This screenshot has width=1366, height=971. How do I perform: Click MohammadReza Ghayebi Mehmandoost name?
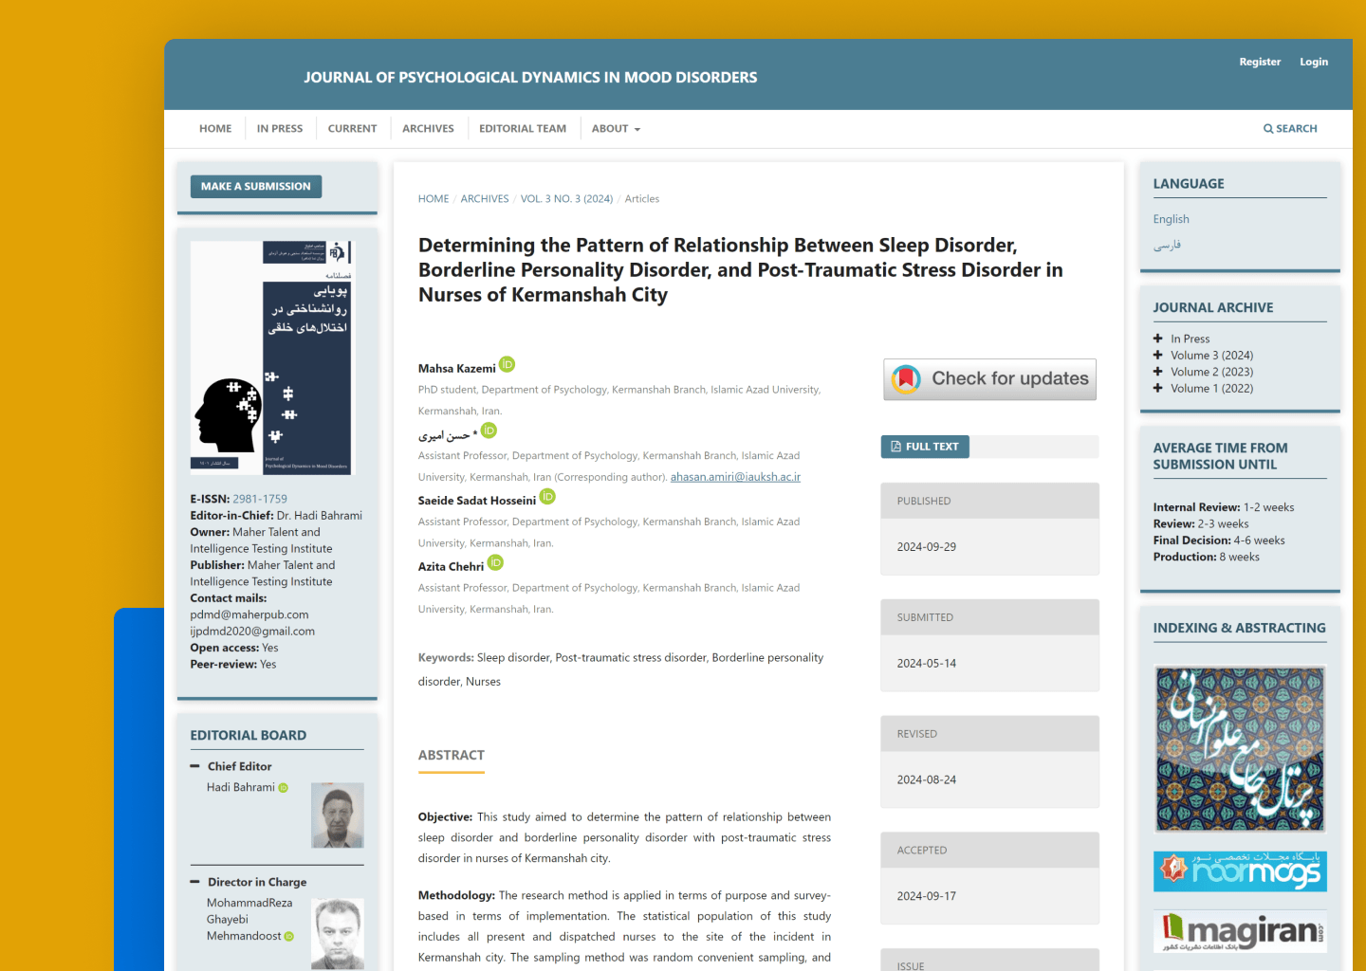(250, 920)
